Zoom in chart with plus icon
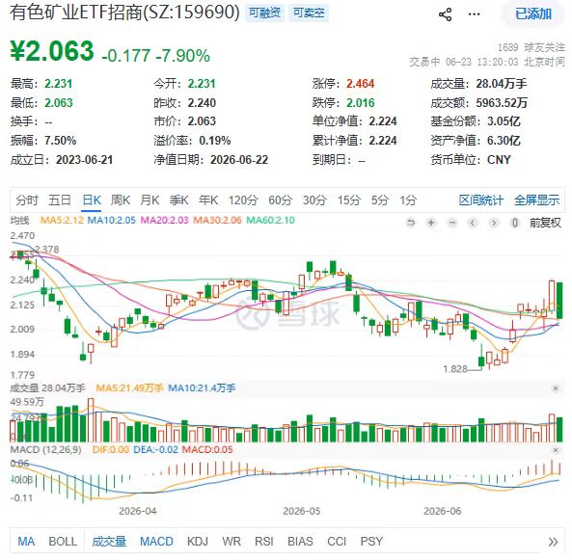The image size is (572, 560). pyautogui.click(x=431, y=223)
